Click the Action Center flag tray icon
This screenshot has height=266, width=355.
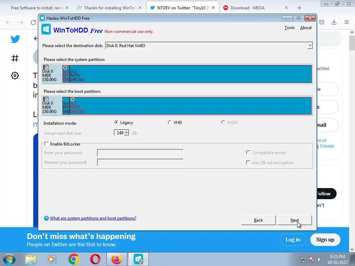[x=312, y=259]
